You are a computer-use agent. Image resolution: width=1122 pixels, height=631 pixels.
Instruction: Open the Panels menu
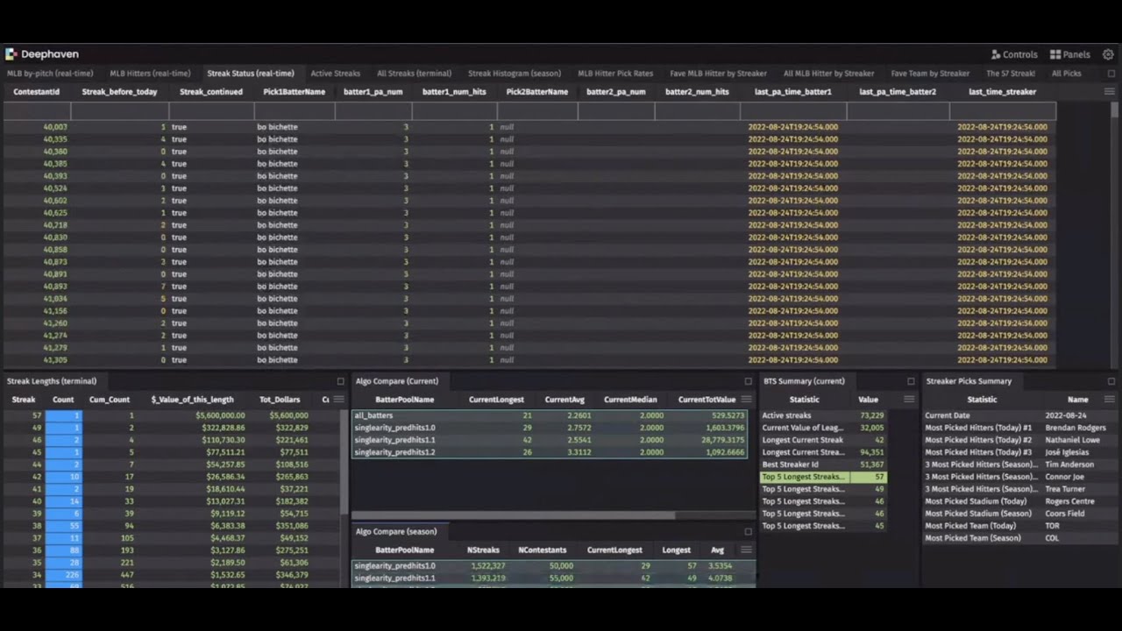pos(1070,54)
